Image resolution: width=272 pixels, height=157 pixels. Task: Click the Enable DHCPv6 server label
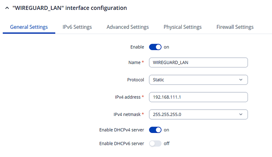[x=121, y=144]
